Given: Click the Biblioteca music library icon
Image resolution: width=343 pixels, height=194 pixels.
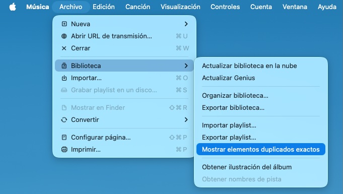Looking at the screenshot, I should pyautogui.click(x=64, y=66).
